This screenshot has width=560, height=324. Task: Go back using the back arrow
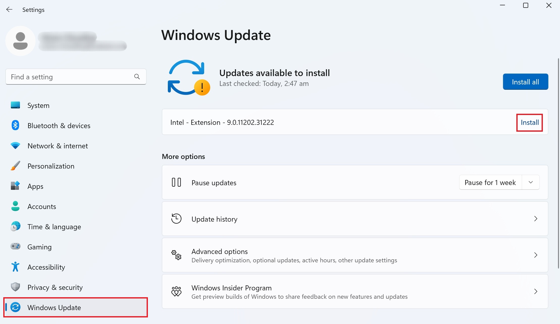tap(9, 9)
